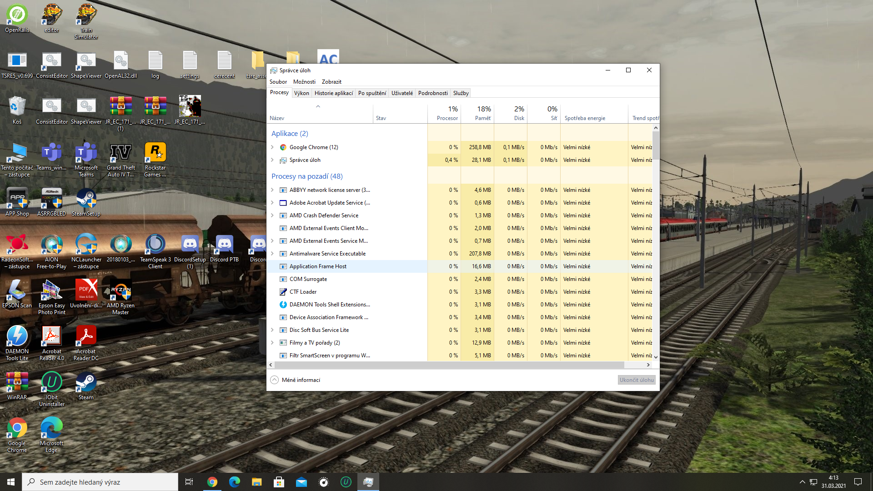
Task: Click the taskbar search input field
Action: (x=100, y=482)
